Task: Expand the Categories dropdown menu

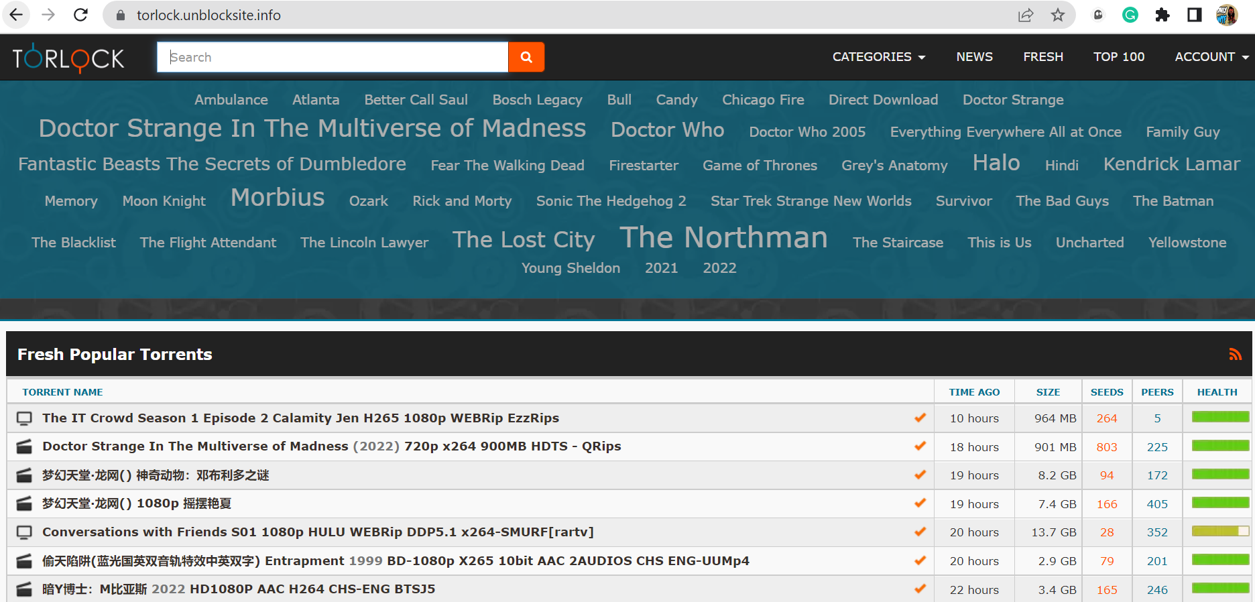Action: click(x=878, y=57)
